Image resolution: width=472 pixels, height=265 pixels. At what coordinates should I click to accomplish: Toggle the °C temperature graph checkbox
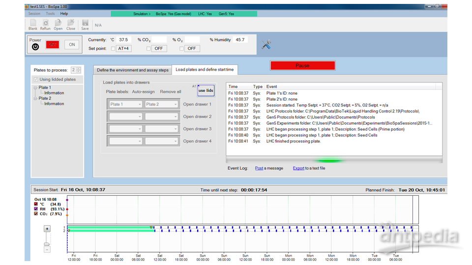[x=35, y=204]
